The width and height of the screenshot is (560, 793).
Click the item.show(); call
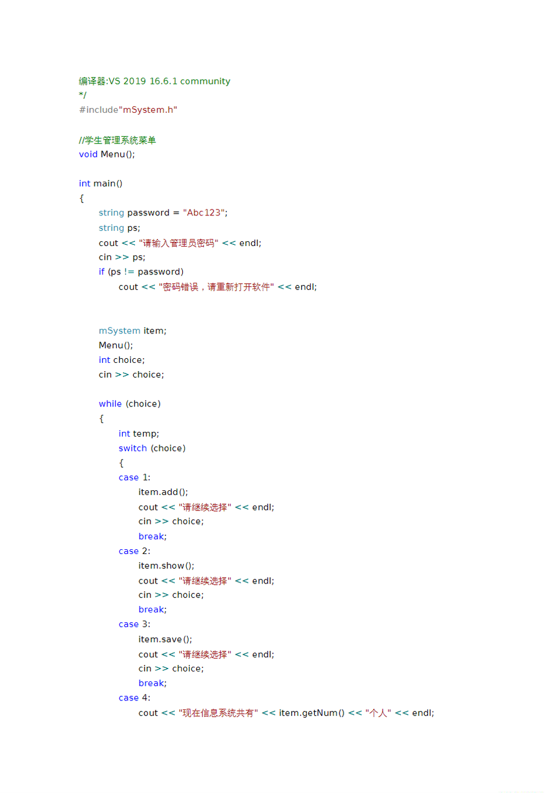(166, 565)
